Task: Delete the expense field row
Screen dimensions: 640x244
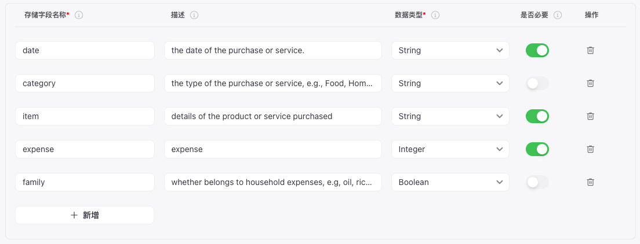Action: click(590, 149)
